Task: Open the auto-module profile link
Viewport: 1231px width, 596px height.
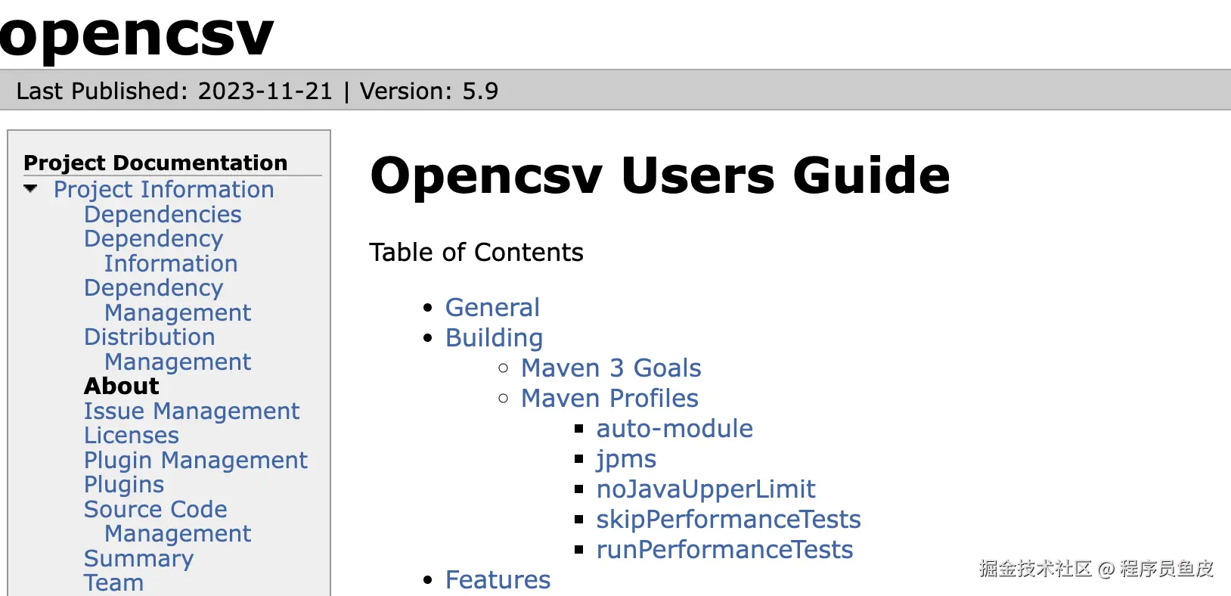Action: click(x=674, y=429)
